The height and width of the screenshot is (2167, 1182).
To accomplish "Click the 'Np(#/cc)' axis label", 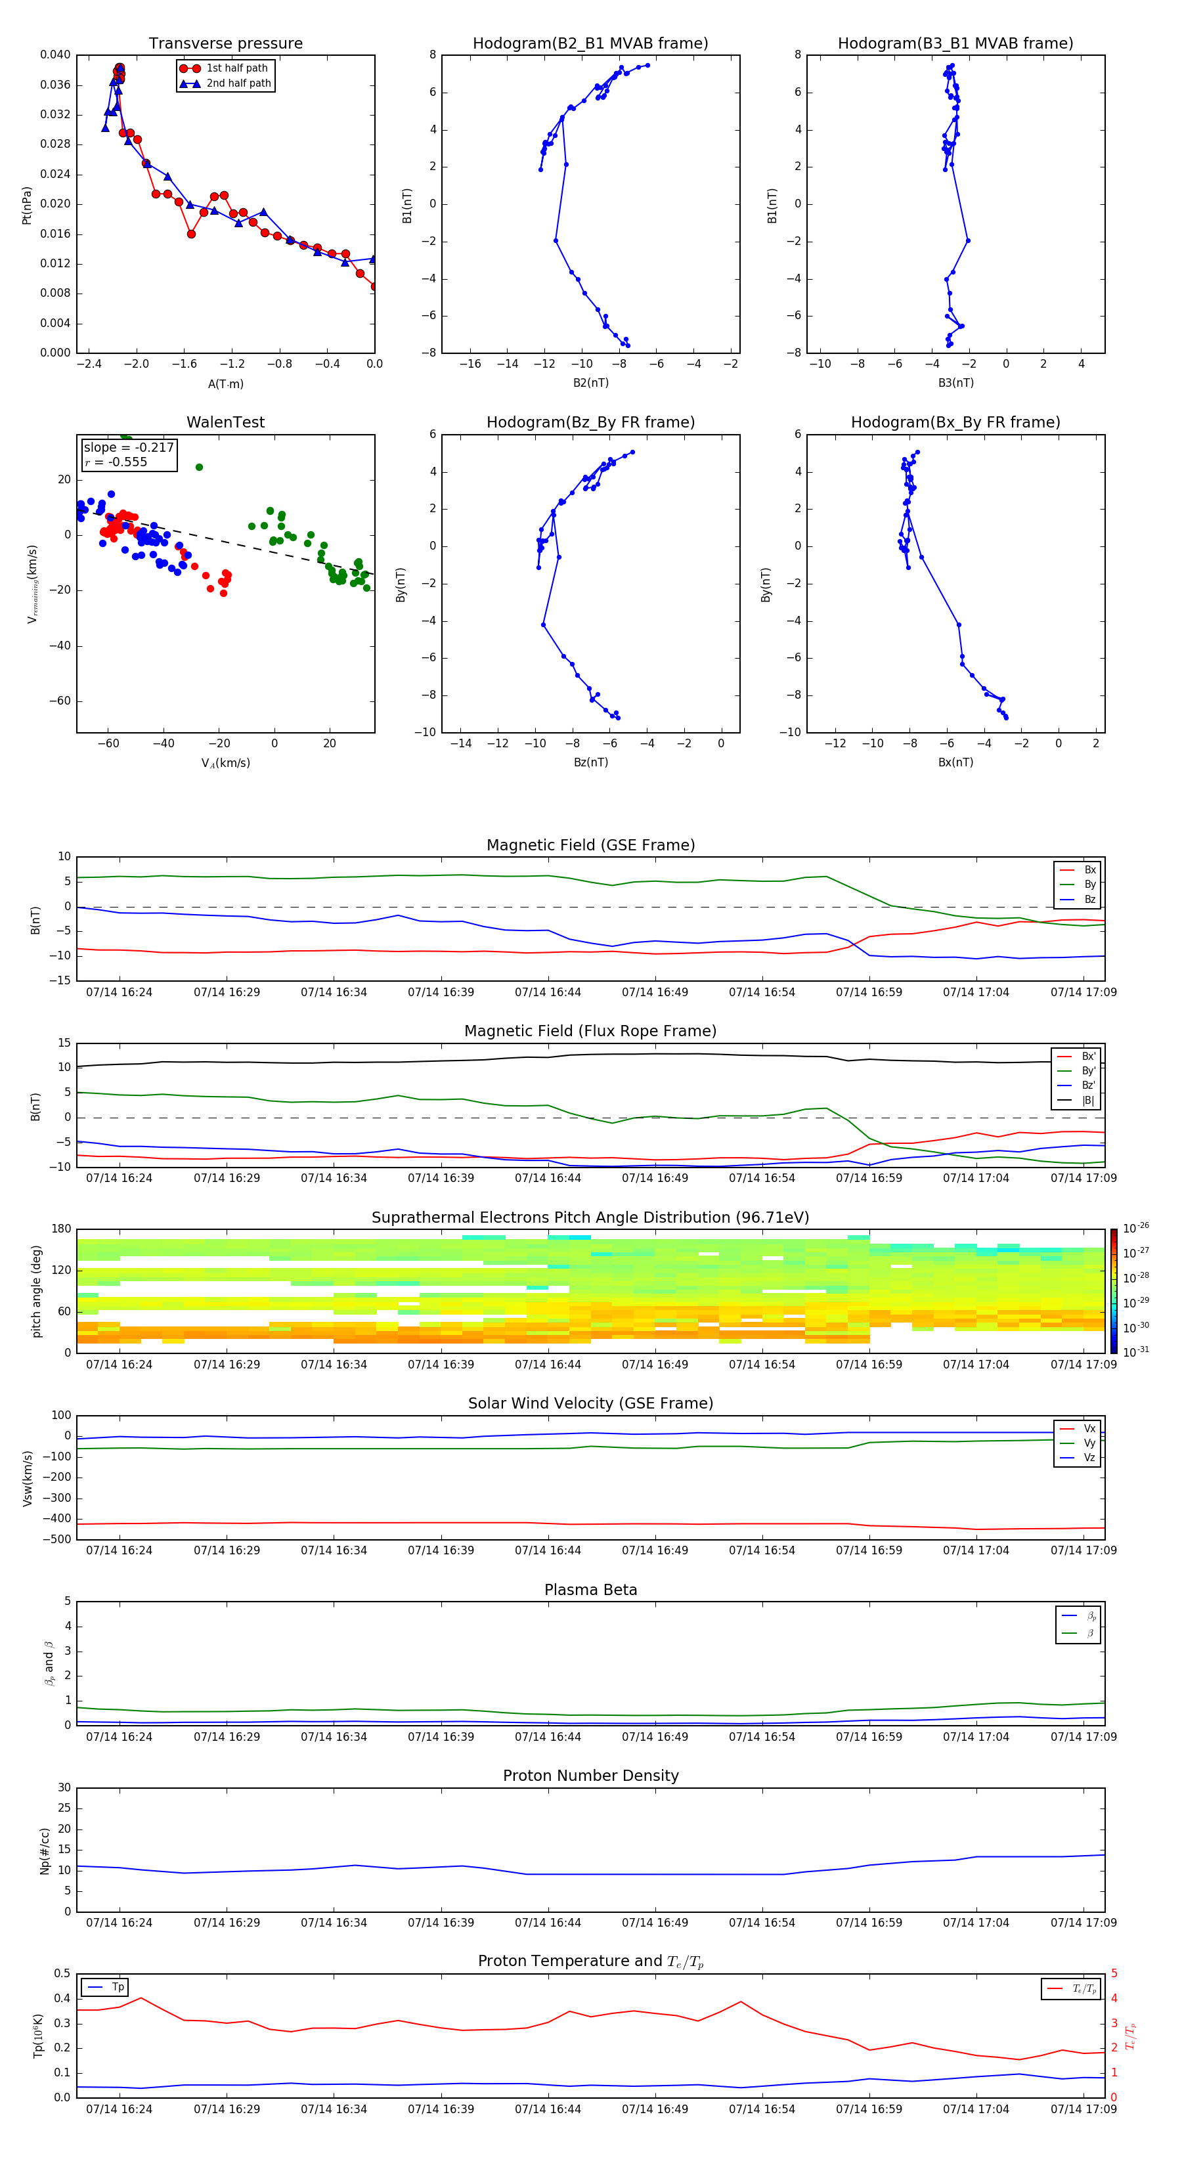I will tap(45, 1850).
